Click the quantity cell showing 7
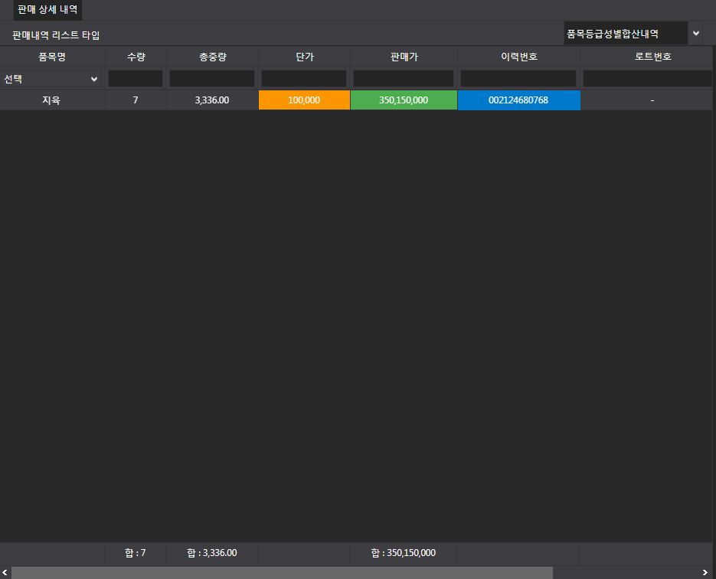The width and height of the screenshot is (716, 579). point(136,100)
